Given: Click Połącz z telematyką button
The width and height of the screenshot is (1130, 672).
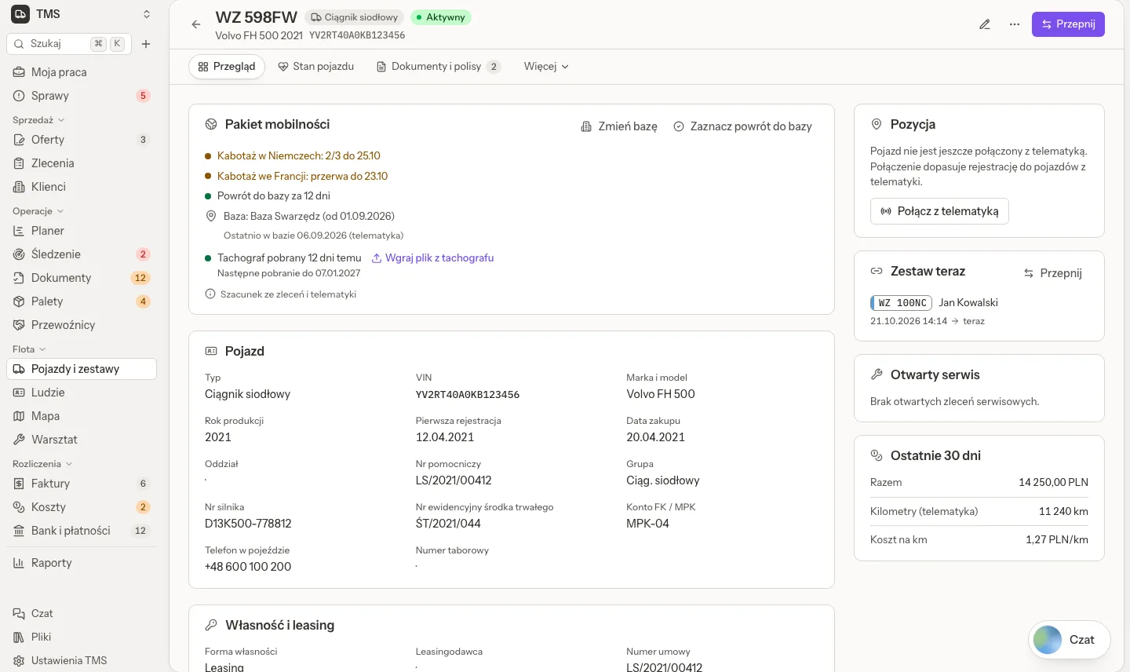Looking at the screenshot, I should pyautogui.click(x=939, y=211).
